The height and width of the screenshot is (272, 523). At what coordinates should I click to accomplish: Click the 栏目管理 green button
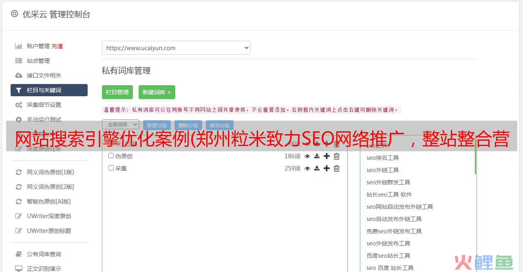(x=117, y=92)
